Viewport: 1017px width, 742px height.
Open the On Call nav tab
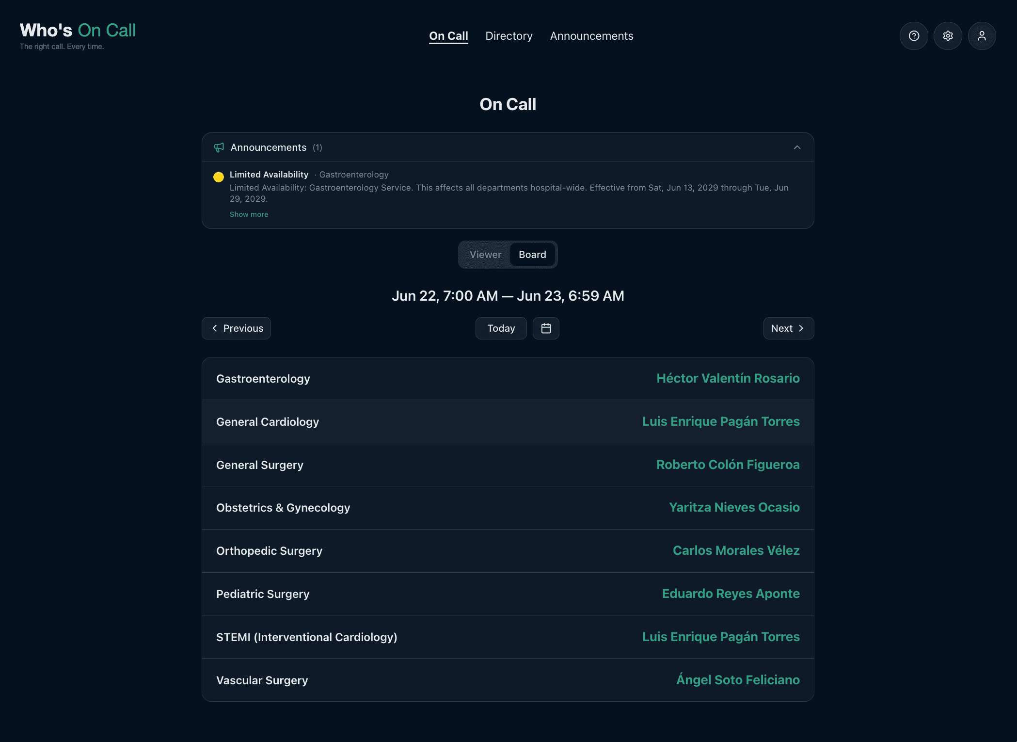point(448,36)
